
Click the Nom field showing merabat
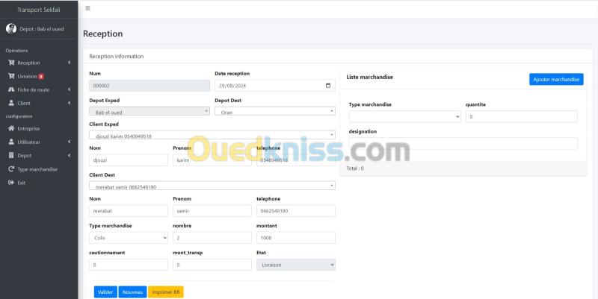coord(129,211)
